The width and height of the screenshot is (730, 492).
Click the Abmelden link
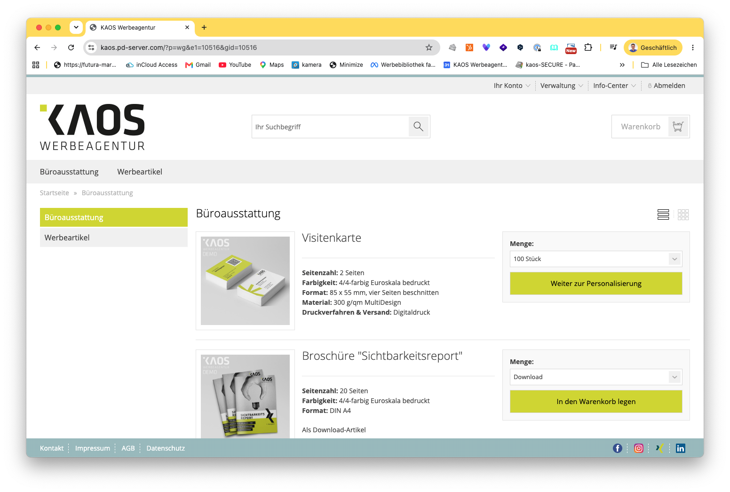pyautogui.click(x=667, y=86)
